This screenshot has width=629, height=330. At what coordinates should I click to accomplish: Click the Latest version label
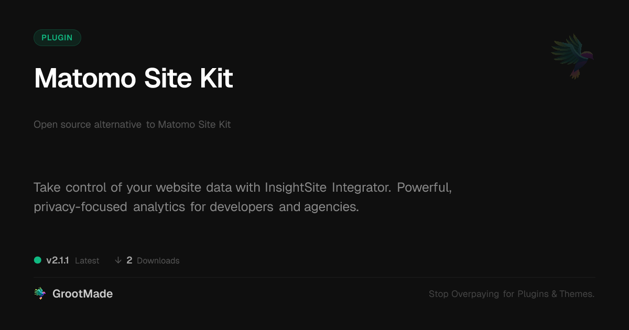(x=87, y=261)
